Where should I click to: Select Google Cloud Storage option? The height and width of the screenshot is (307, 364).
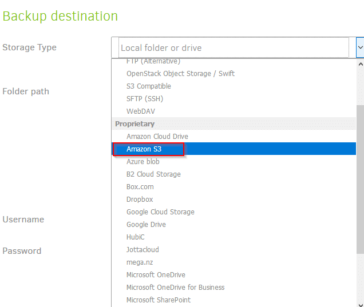(x=234, y=212)
